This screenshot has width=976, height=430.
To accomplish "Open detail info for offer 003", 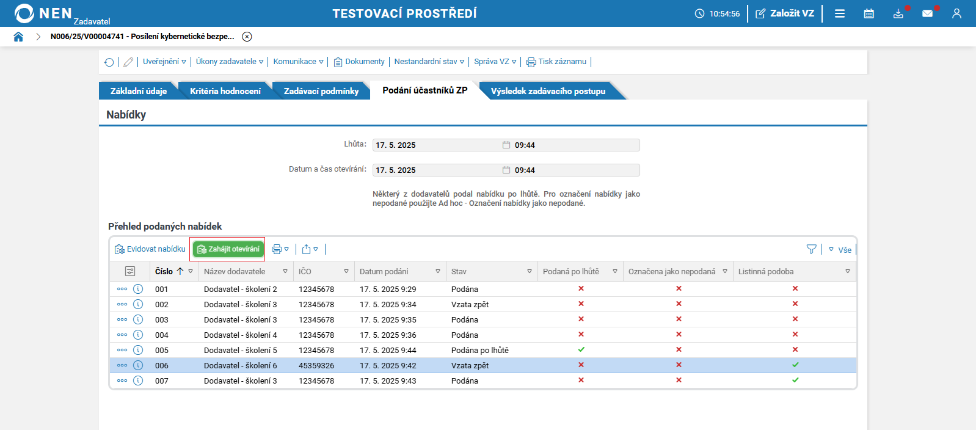I will click(138, 319).
